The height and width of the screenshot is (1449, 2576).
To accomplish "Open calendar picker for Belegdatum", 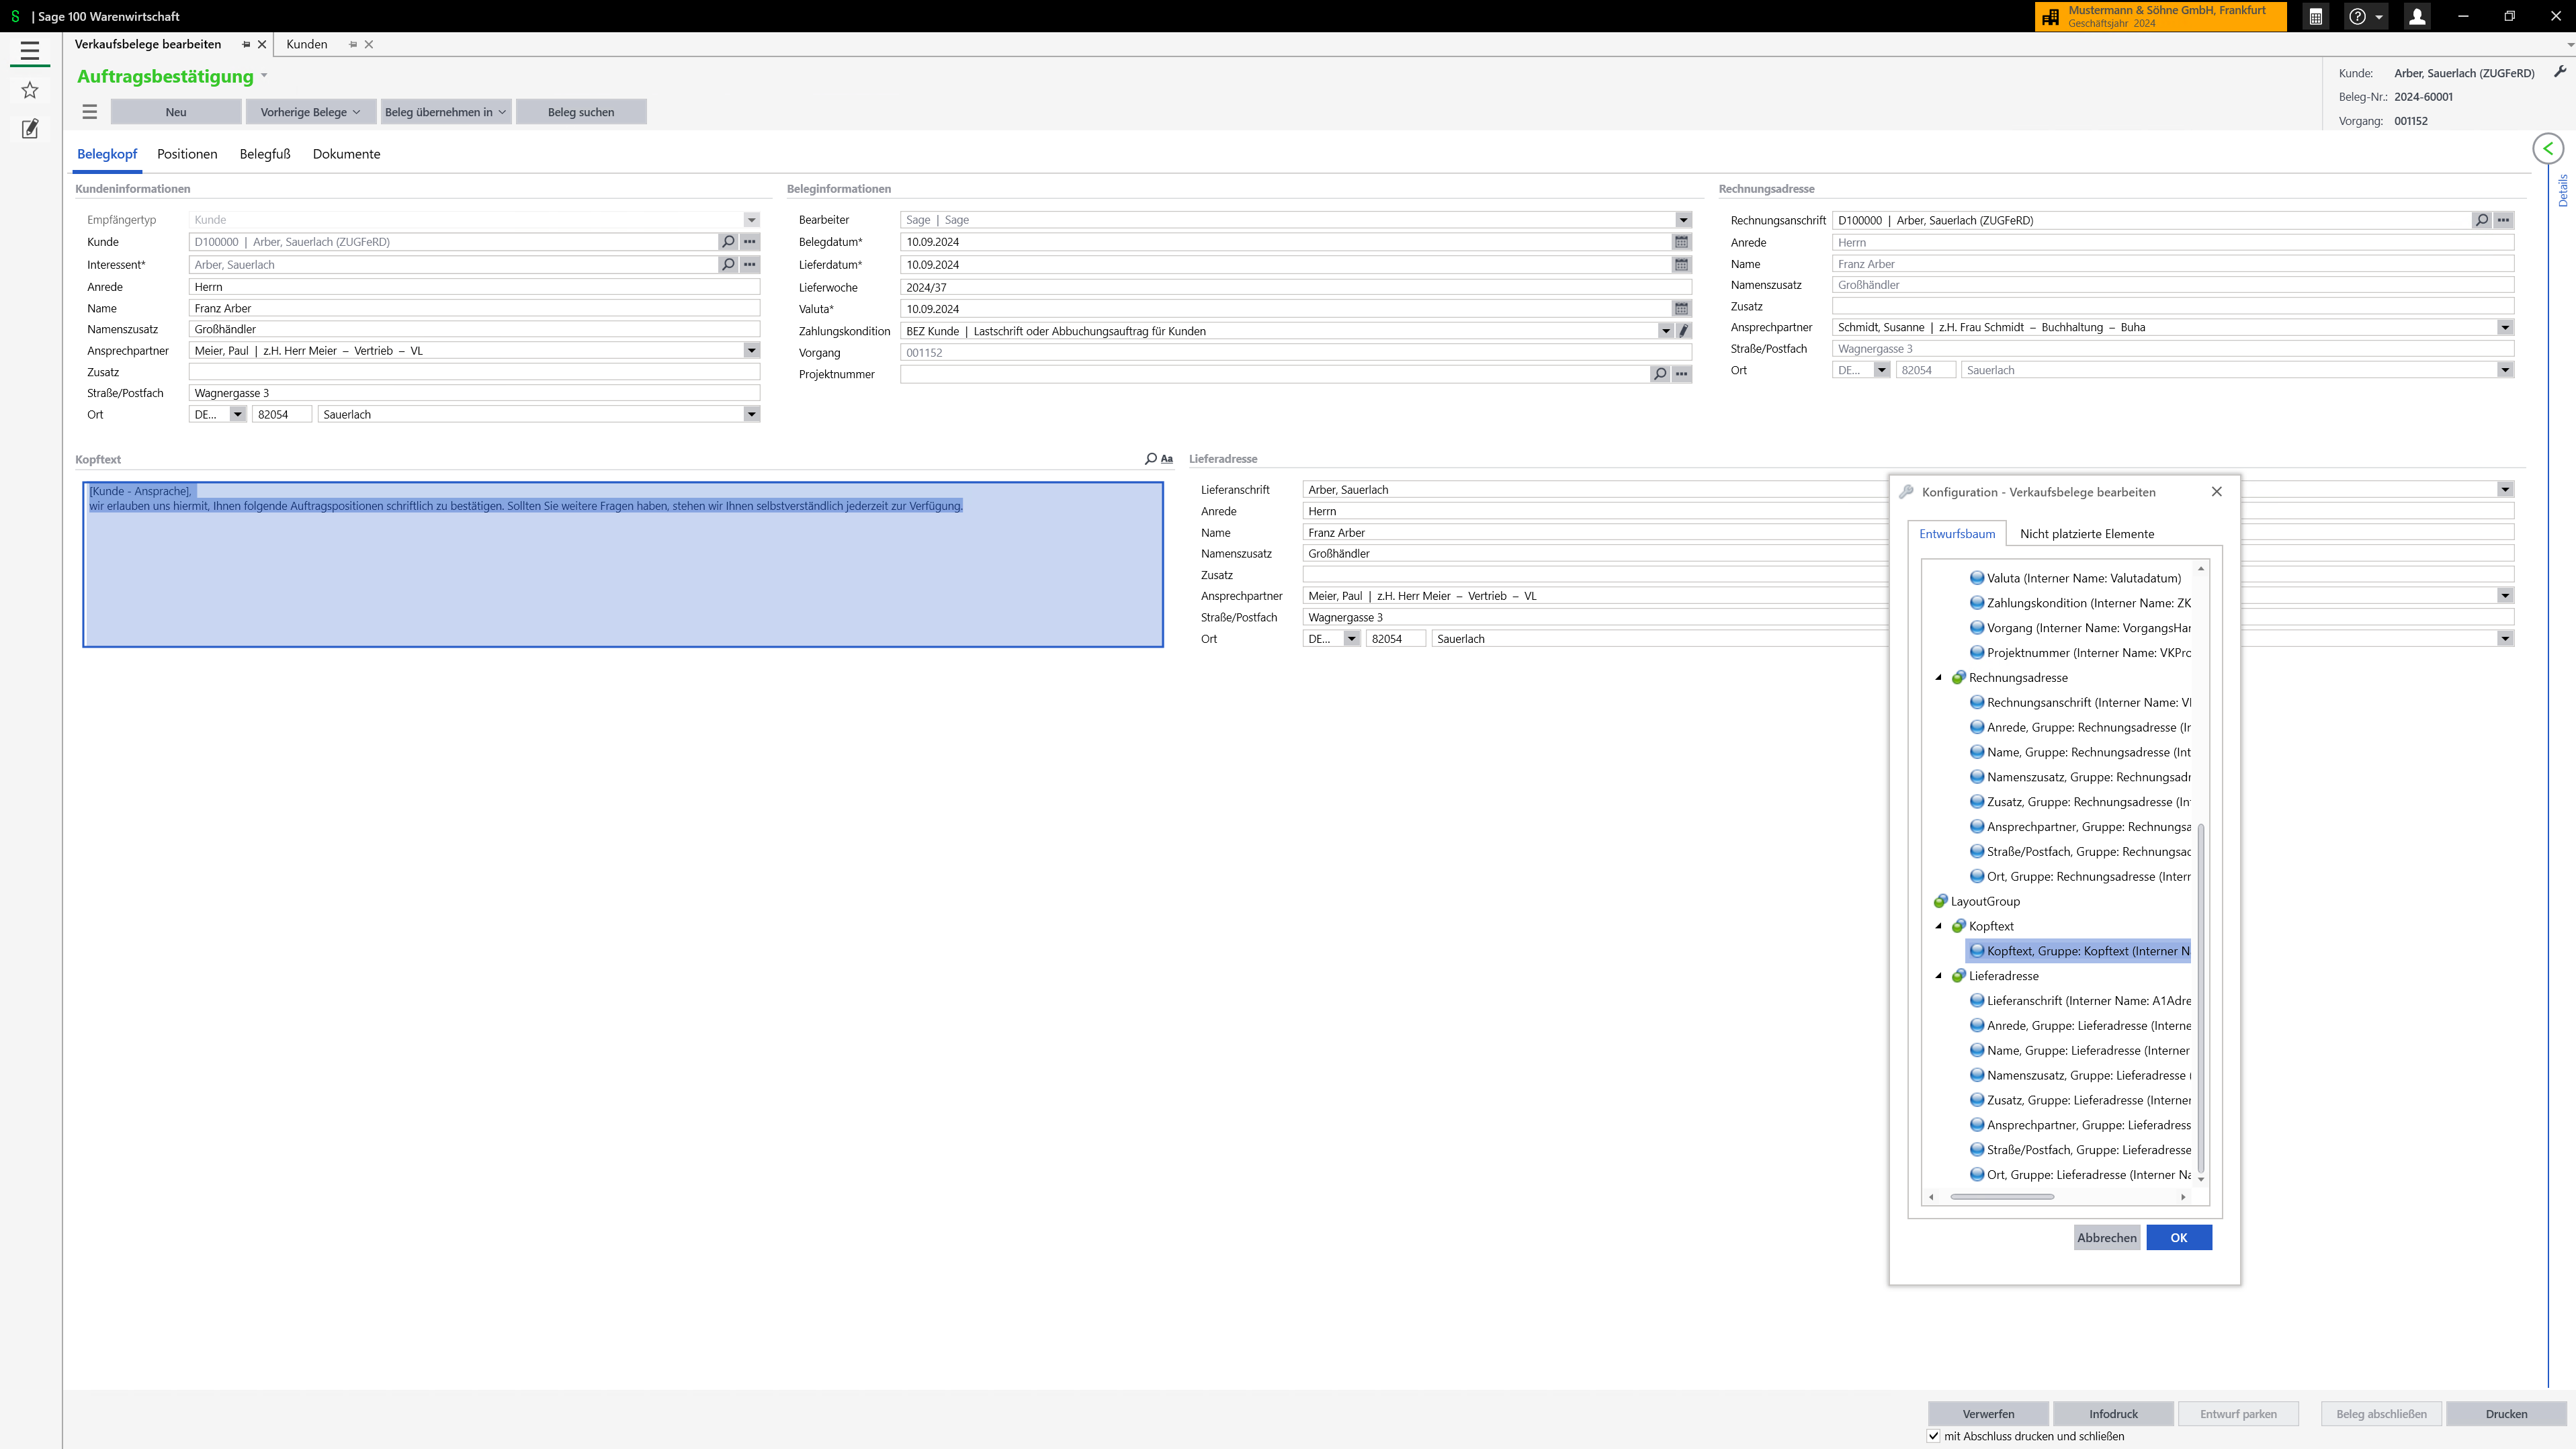I will [1681, 242].
